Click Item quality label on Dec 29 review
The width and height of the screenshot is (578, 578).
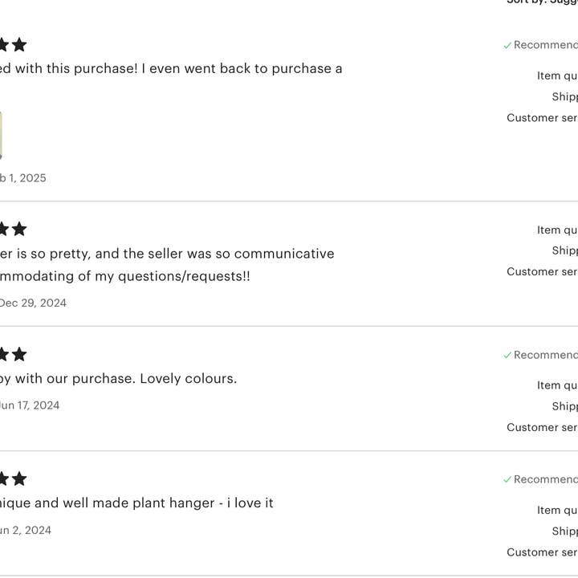[x=557, y=230]
